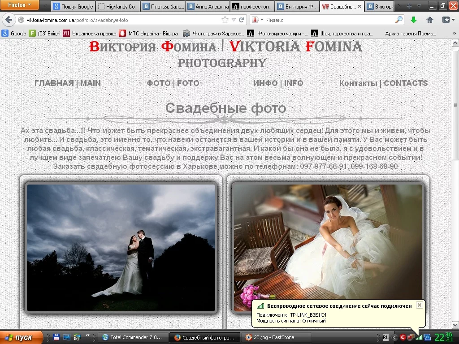This screenshot has width=459, height=344.
Task: Click the browser Back arrow button
Action: [9, 20]
